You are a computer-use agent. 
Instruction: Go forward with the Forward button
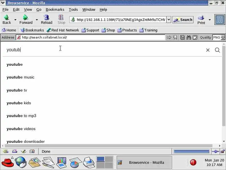pyautogui.click(x=26, y=20)
